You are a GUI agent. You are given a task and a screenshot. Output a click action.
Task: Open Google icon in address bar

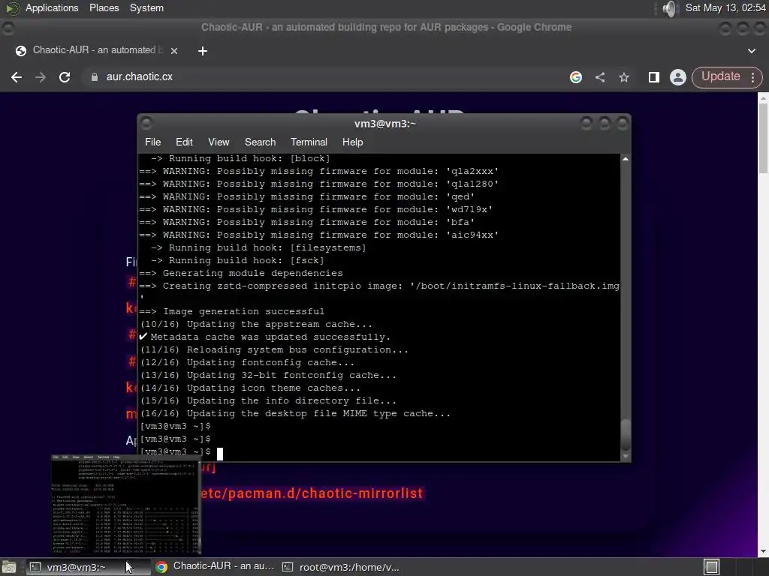[x=576, y=77]
